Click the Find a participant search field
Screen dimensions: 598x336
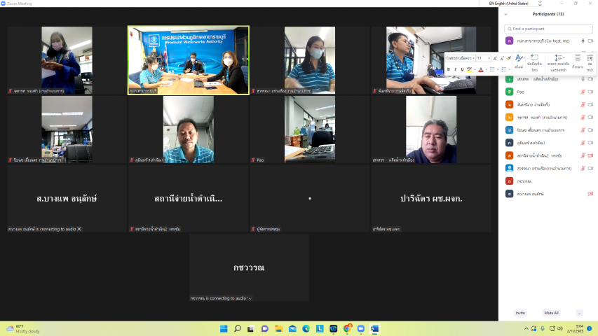pos(548,29)
